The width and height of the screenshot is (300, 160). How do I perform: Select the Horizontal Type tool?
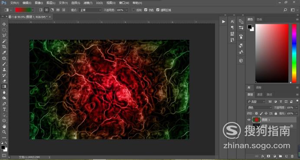click(4, 109)
